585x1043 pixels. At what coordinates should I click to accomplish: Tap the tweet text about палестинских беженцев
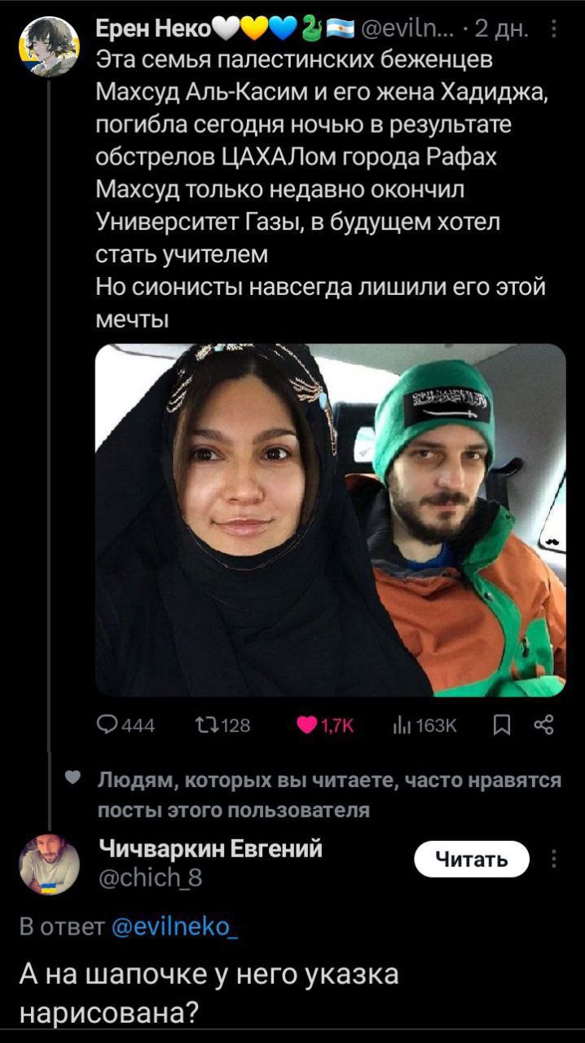pos(323,188)
